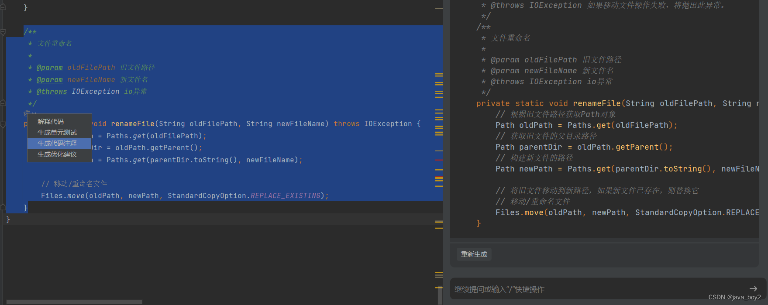Click '// 根据旧文件路径获取Path对象' in the chat panel
The height and width of the screenshot is (305, 768).
[x=556, y=114]
